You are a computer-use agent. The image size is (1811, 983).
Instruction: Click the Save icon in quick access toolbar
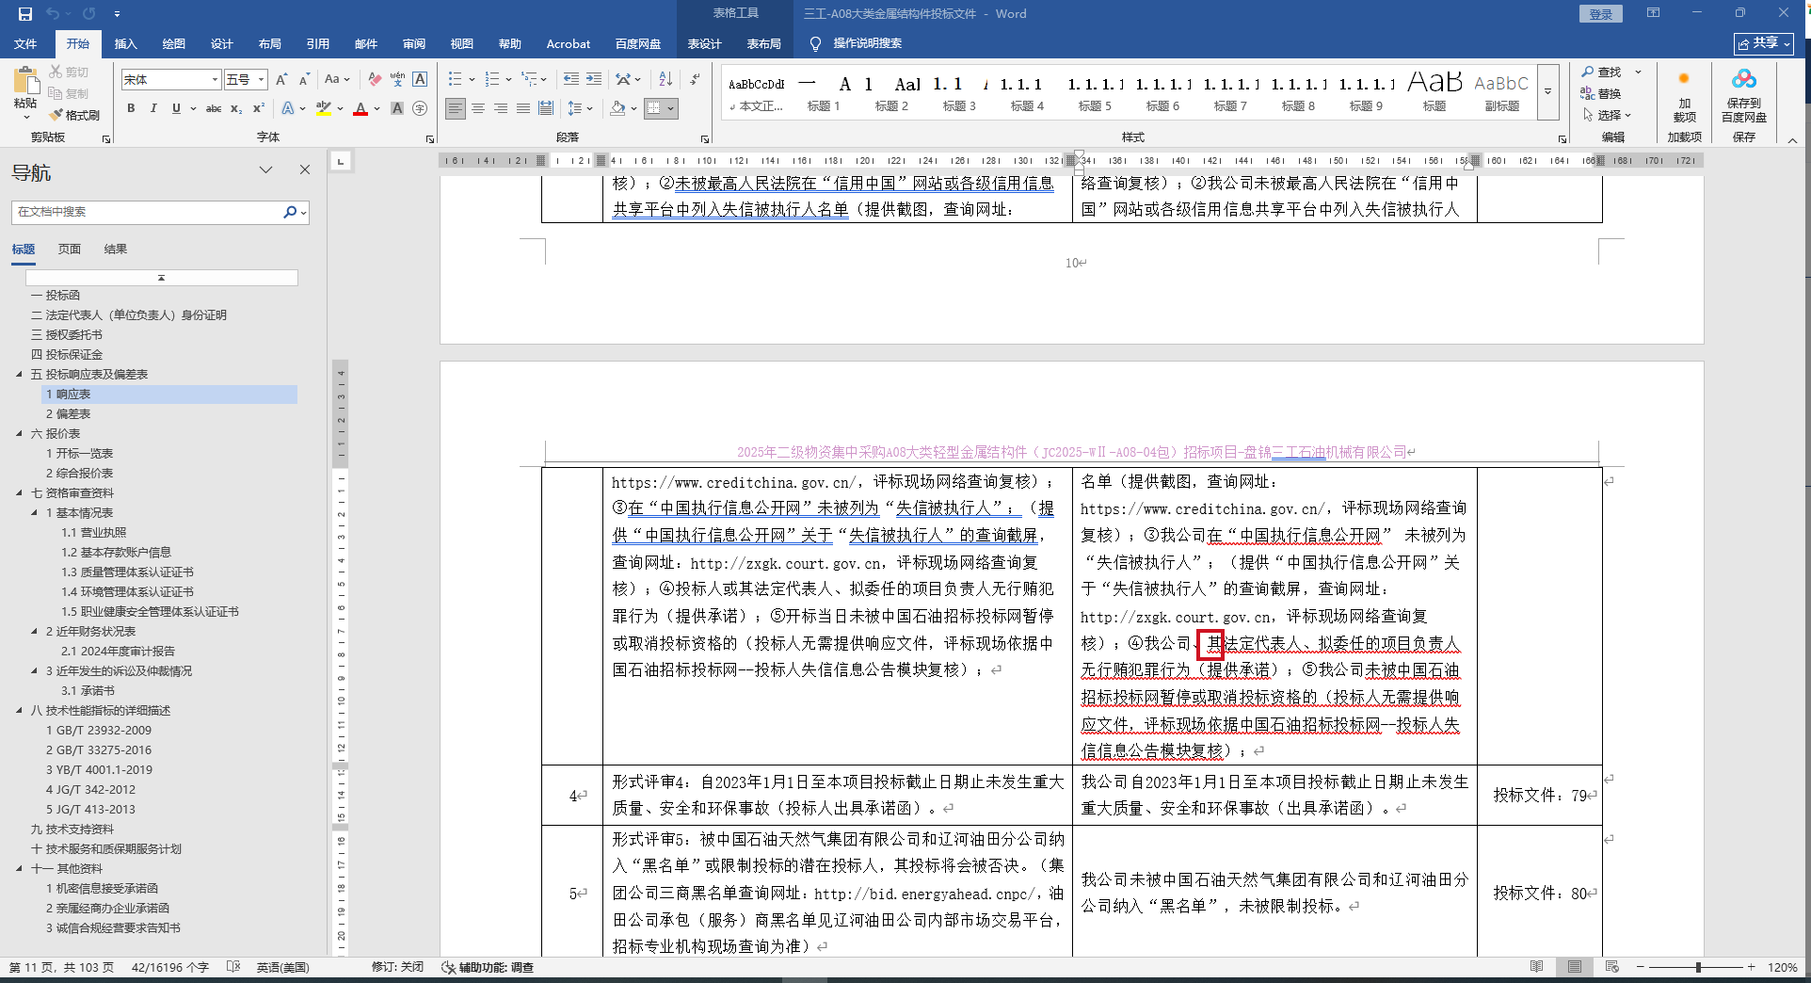point(25,13)
